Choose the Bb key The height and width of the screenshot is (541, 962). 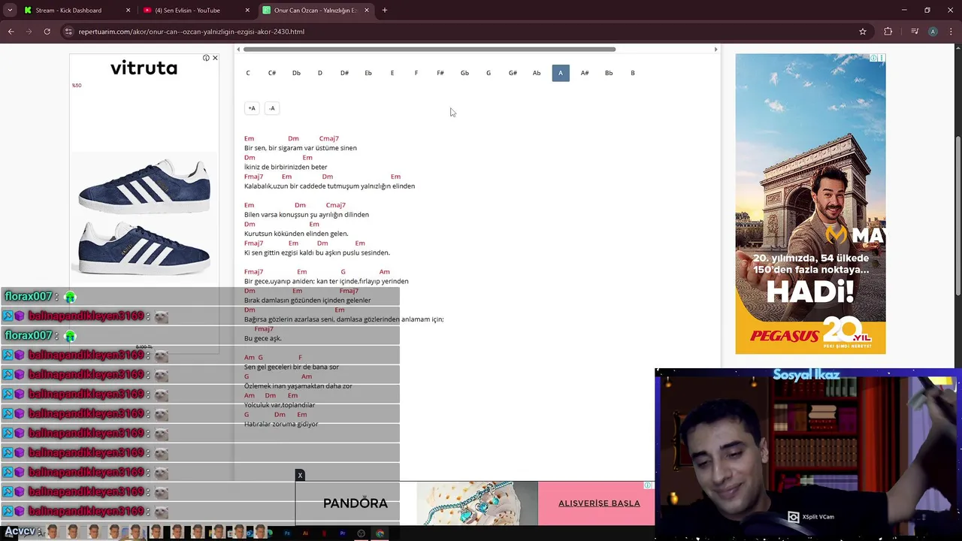pos(609,73)
